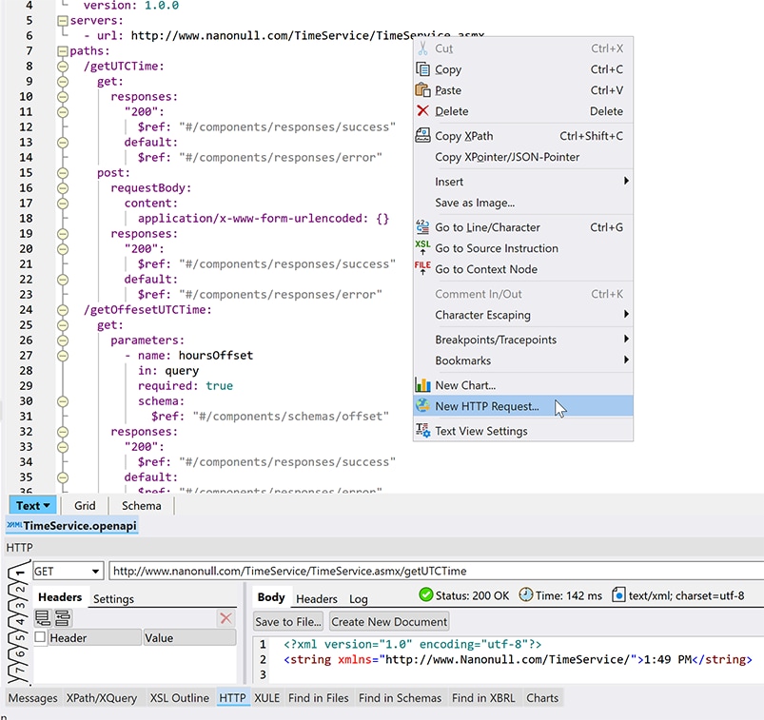Click the Save to File button
The height and width of the screenshot is (720, 764).
click(288, 622)
